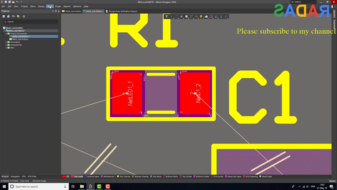337x190 pixels.
Task: Collapse the Source Documents folder
Action: tap(6, 34)
